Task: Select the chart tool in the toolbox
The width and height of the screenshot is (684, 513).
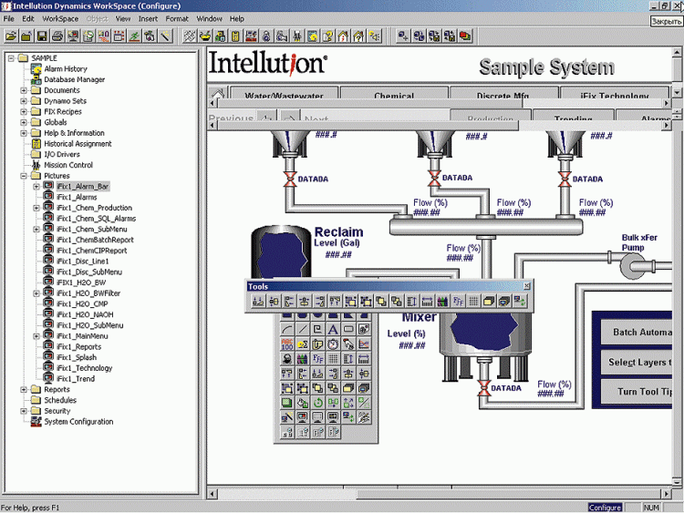Action: pos(363,344)
